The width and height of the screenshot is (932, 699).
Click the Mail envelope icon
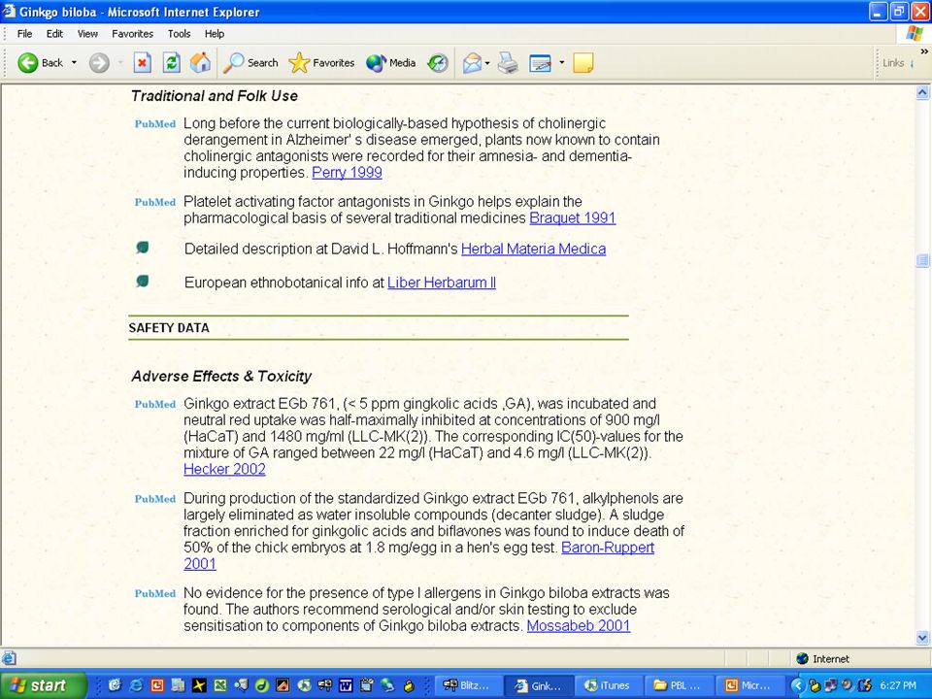pos(472,62)
